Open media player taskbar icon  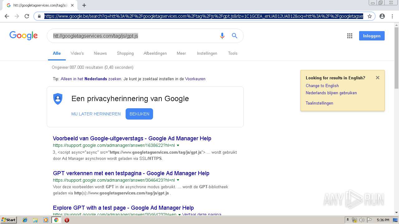pos(46,220)
